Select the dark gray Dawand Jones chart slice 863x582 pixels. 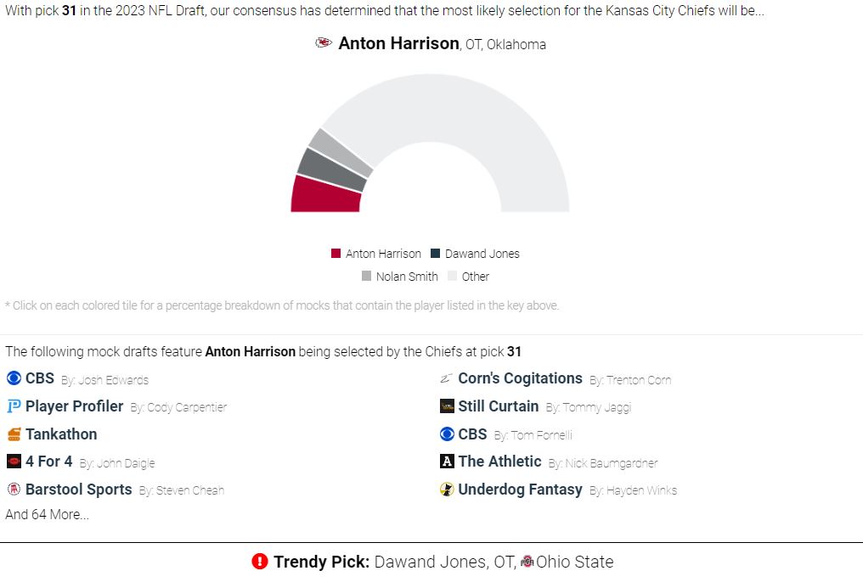click(x=331, y=169)
